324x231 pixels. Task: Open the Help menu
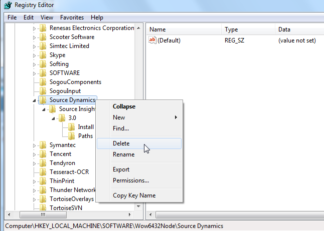tap(97, 17)
